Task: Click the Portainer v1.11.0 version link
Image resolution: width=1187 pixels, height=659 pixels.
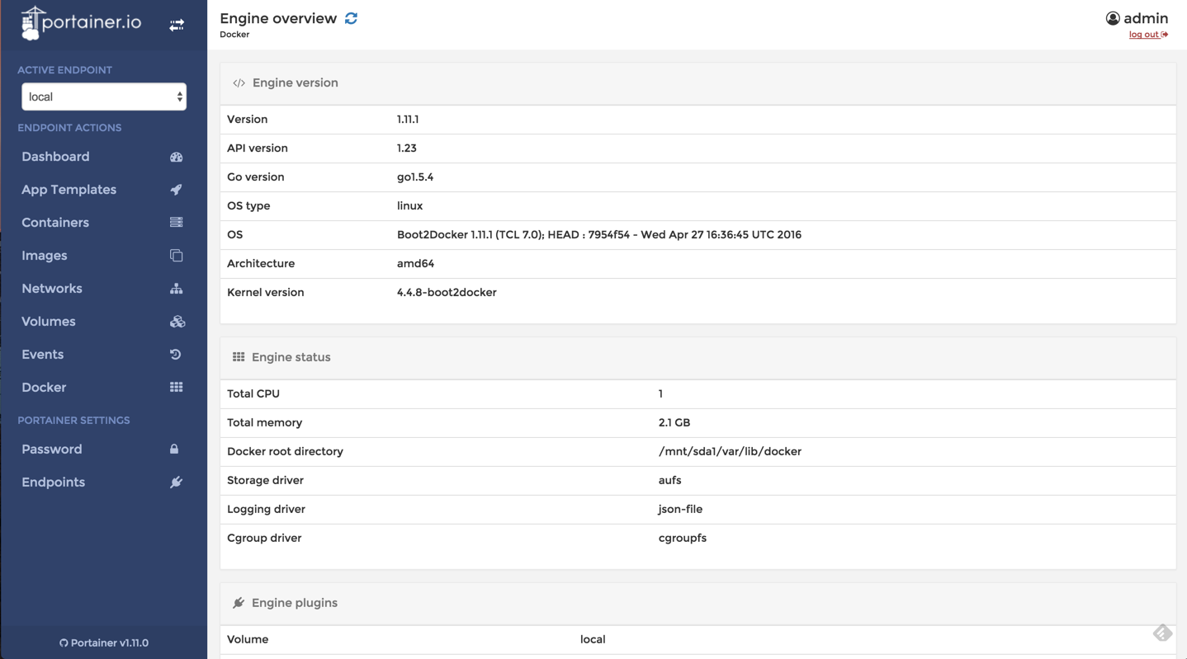Action: 110,643
